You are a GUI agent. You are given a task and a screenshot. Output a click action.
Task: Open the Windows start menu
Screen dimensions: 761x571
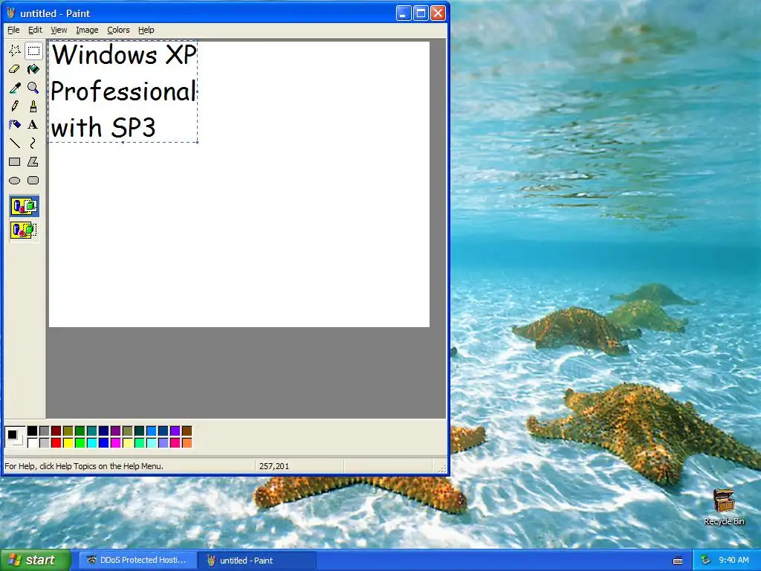[36, 560]
